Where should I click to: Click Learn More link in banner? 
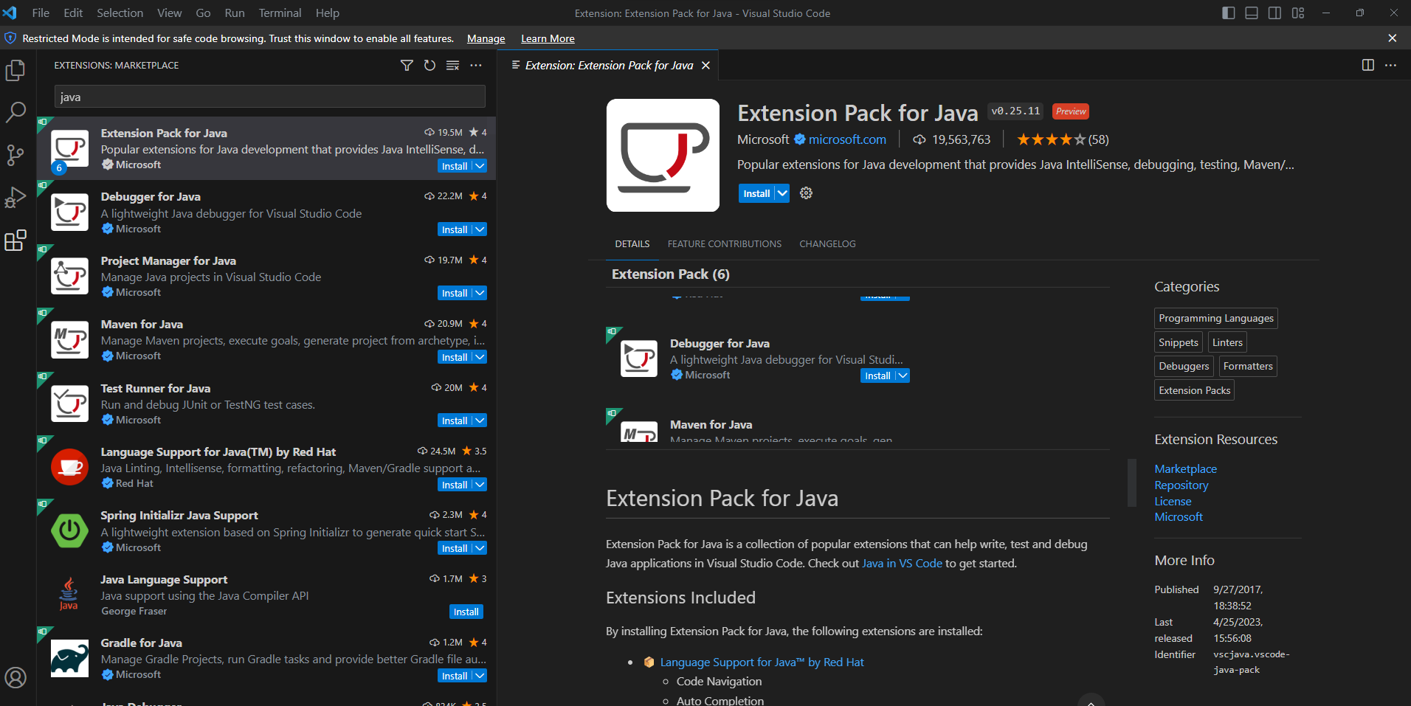(x=548, y=38)
